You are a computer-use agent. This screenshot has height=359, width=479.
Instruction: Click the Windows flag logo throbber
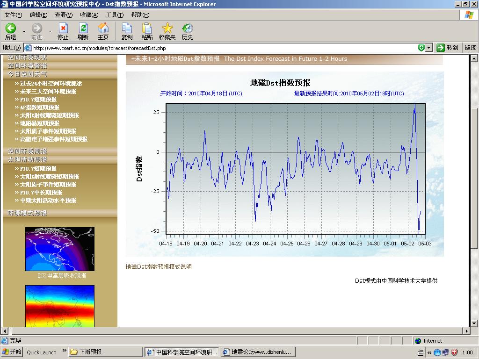click(x=469, y=14)
